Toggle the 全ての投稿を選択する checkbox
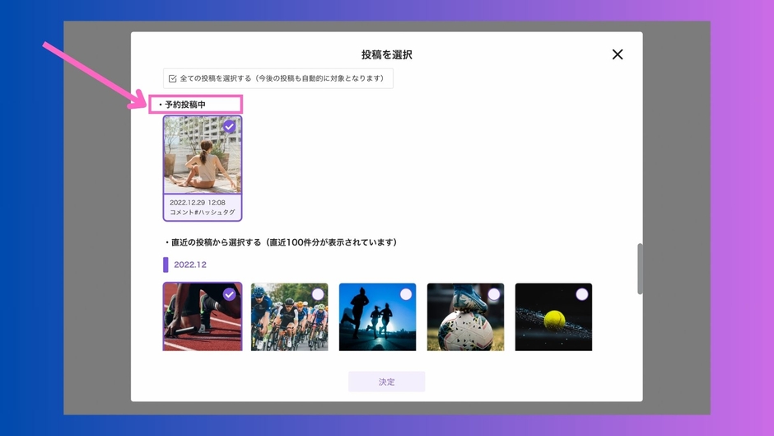Screen dimensions: 774x436 coord(173,79)
